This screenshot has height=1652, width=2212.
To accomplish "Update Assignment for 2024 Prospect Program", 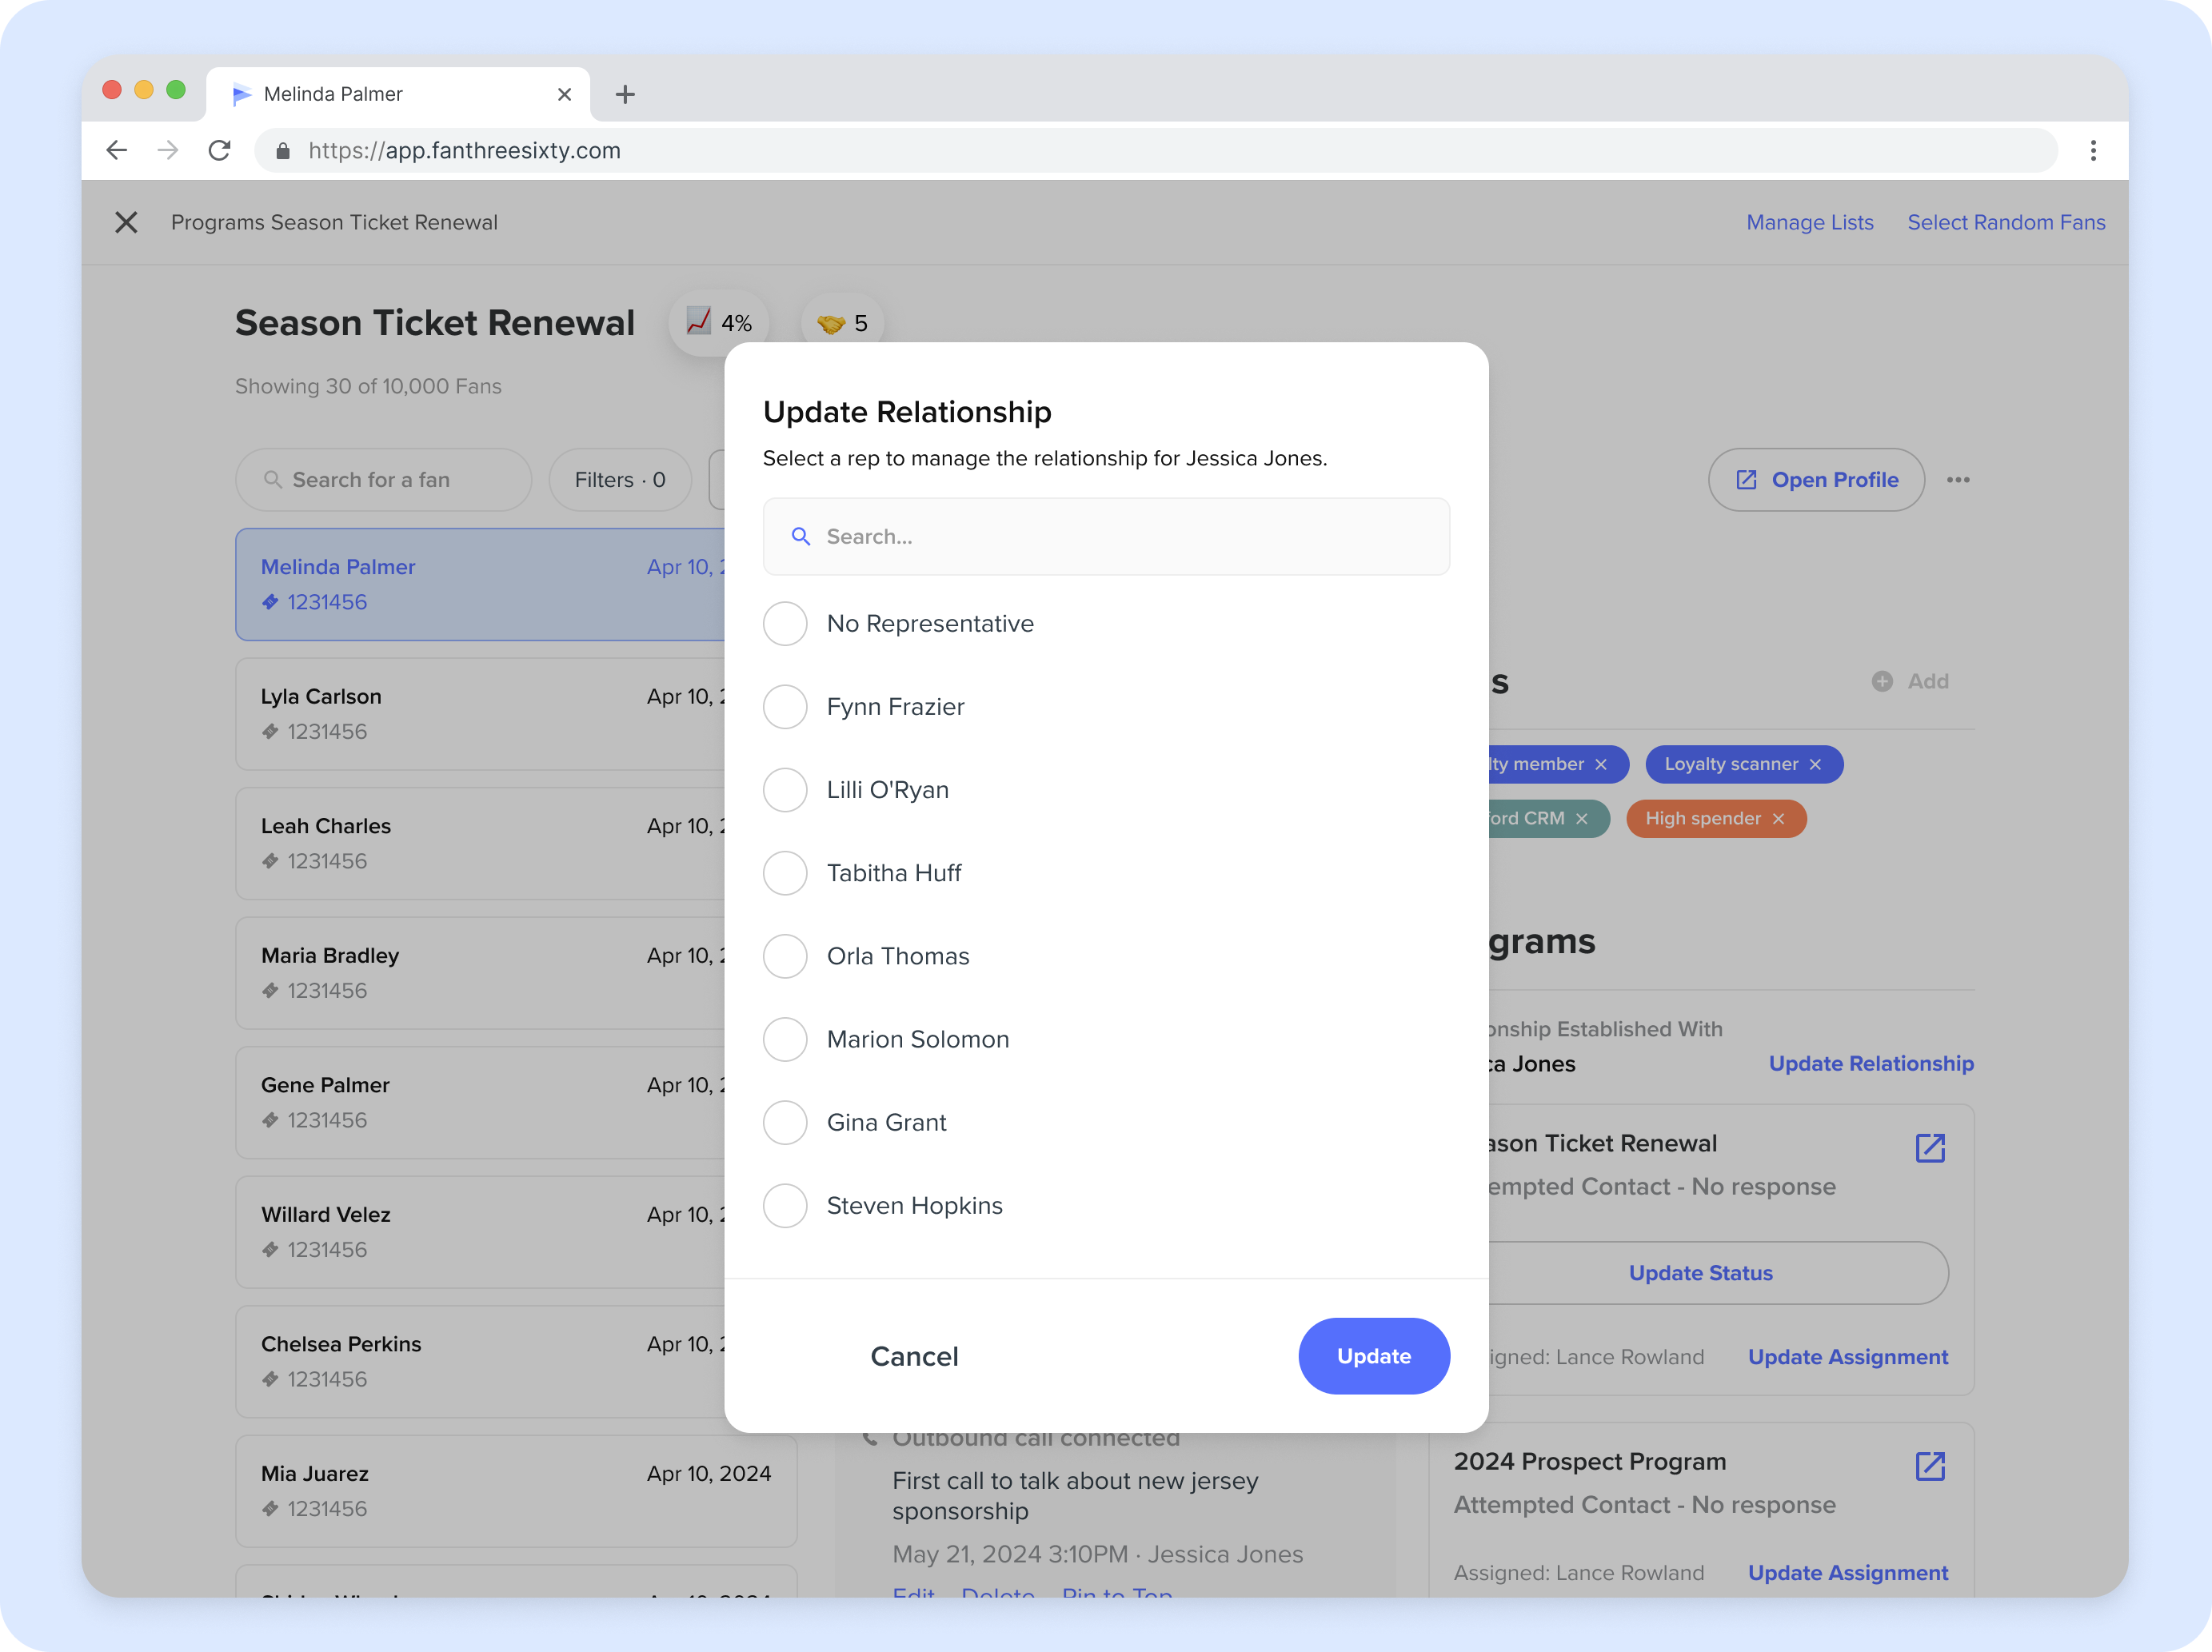I will tap(1847, 1573).
